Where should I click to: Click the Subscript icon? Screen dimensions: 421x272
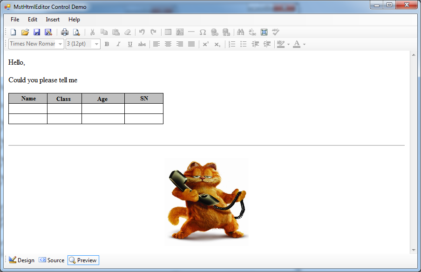coord(217,44)
